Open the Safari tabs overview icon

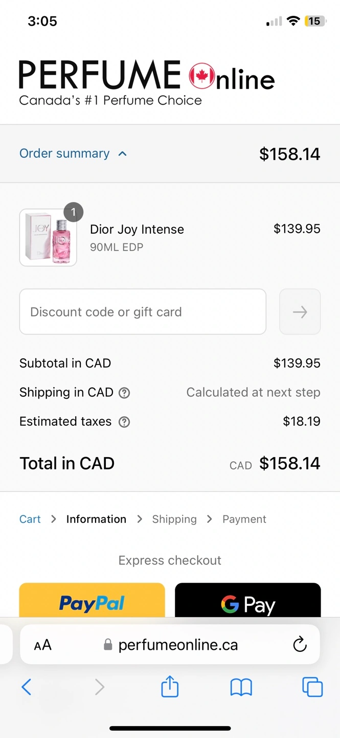(x=312, y=687)
